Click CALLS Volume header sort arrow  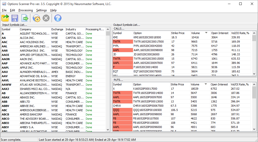pos(206,33)
